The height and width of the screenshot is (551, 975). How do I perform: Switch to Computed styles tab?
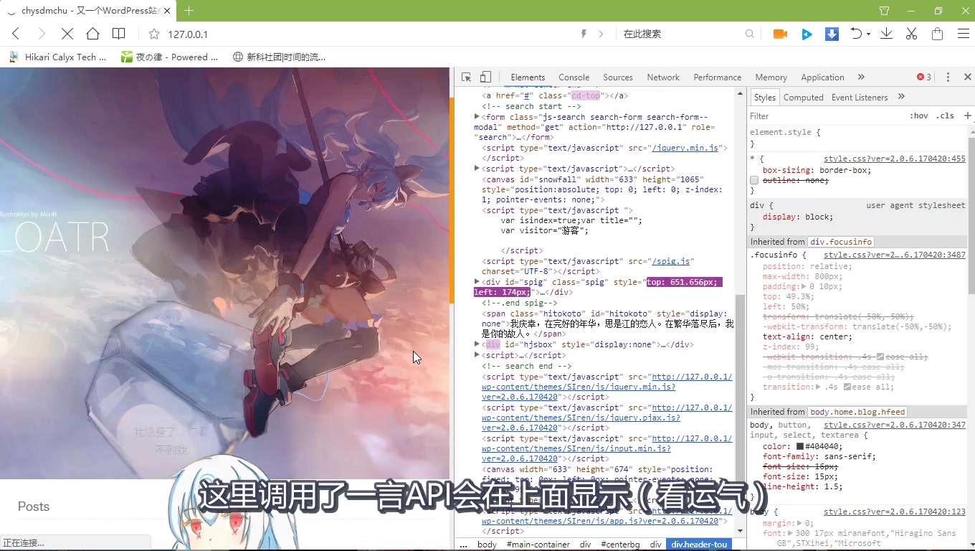(x=803, y=97)
